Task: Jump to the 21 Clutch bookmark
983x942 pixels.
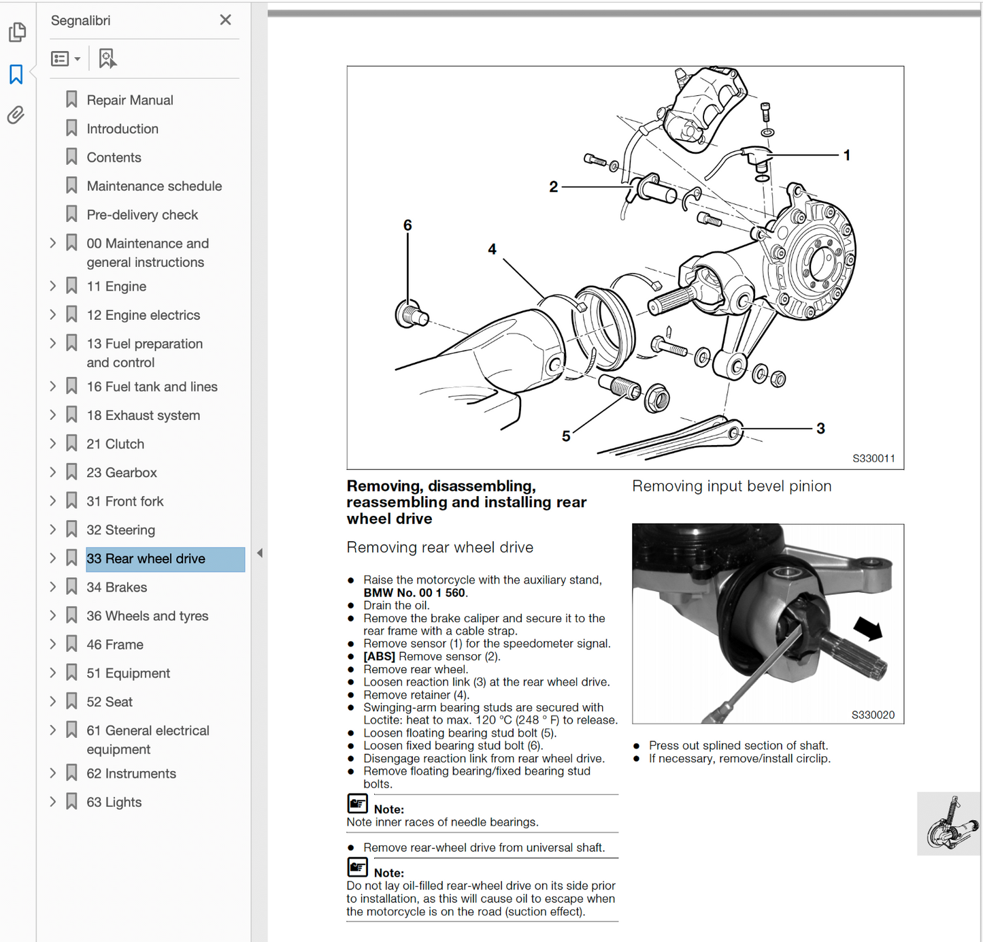Action: point(115,444)
